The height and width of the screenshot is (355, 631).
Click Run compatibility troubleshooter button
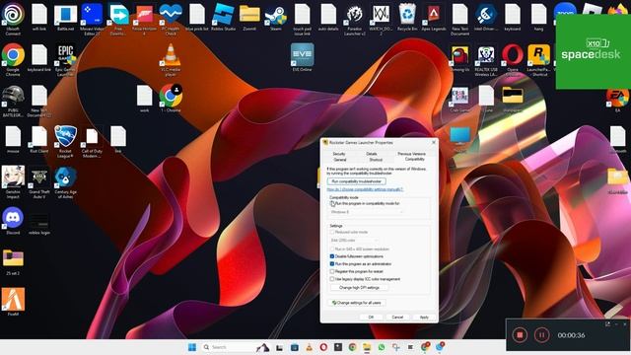tap(357, 181)
